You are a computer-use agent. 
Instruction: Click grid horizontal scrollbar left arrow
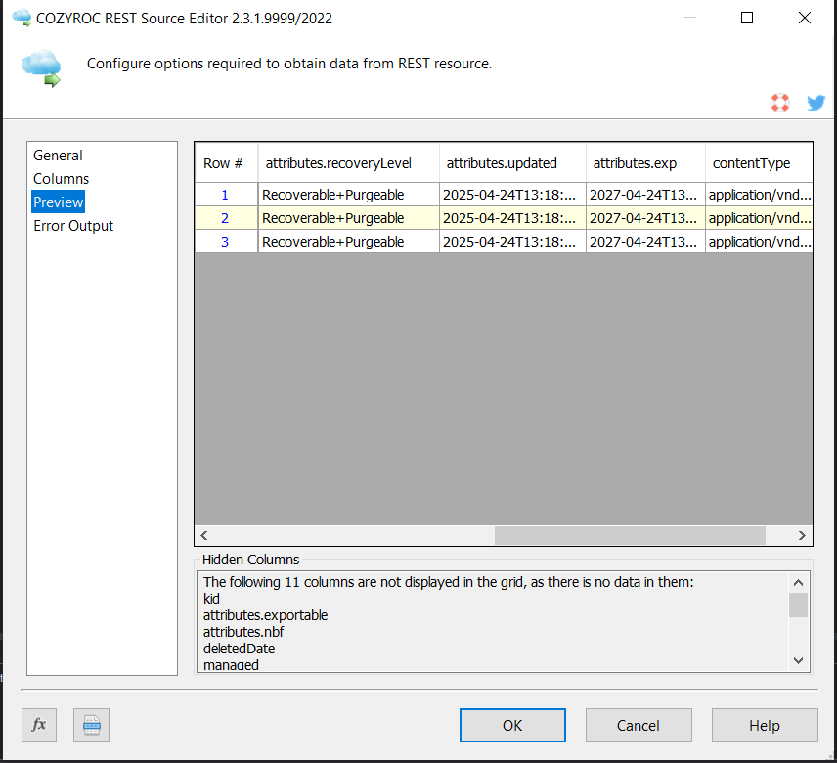[x=204, y=535]
